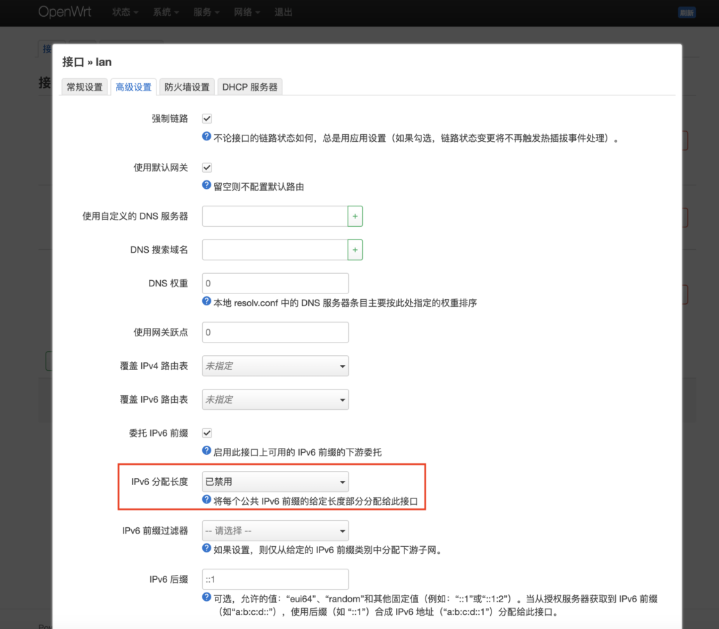719x629 pixels.
Task: Click the 覆盖 IPv4 路由表 label
Action: [154, 366]
